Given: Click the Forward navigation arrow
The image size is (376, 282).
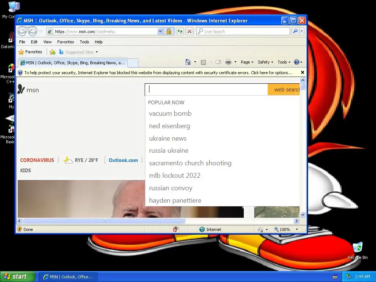Looking at the screenshot, I should coord(32,31).
